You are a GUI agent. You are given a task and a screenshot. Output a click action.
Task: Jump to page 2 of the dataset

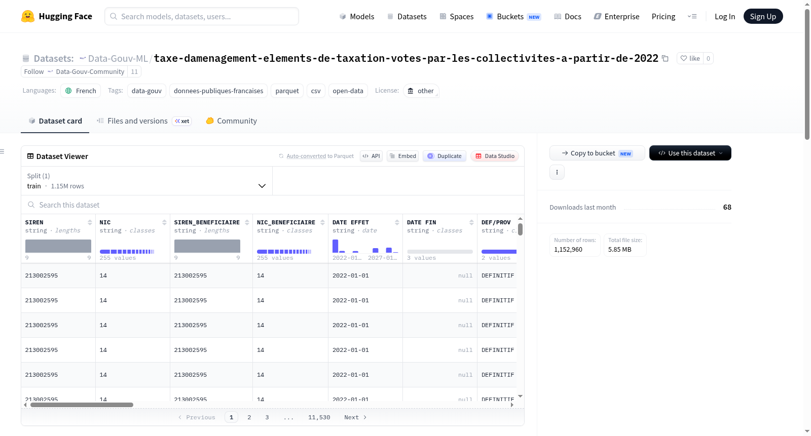(249, 417)
